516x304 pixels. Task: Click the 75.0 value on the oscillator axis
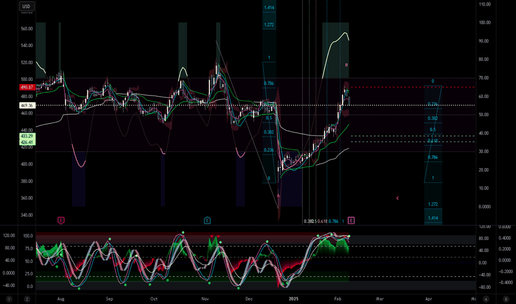[29, 249]
